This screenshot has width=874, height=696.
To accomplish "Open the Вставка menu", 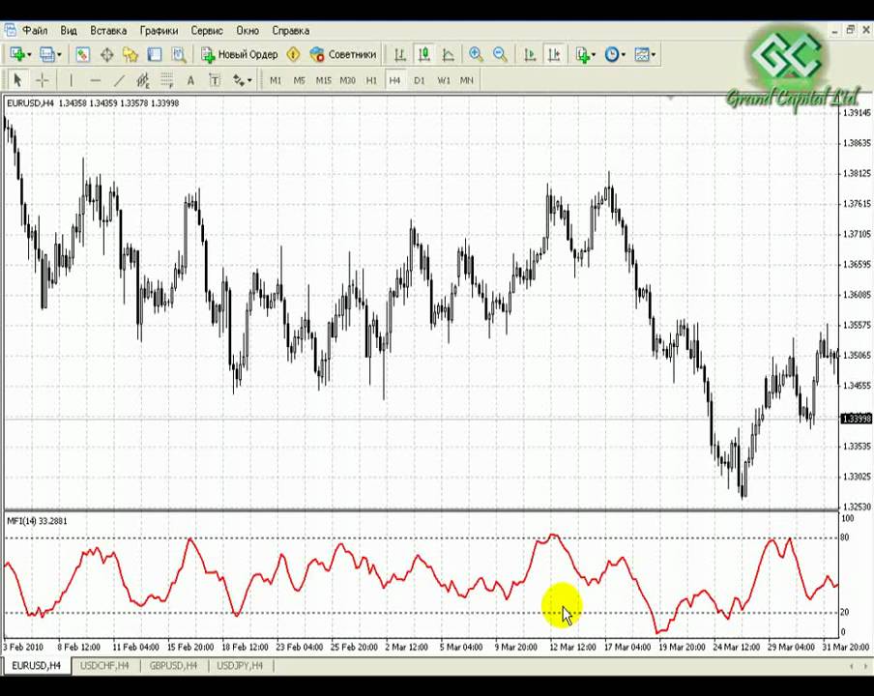I will (108, 31).
